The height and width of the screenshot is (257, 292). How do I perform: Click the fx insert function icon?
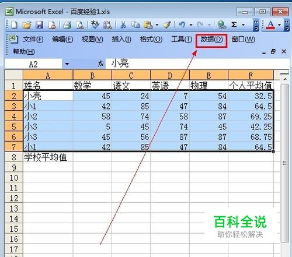[x=100, y=64]
